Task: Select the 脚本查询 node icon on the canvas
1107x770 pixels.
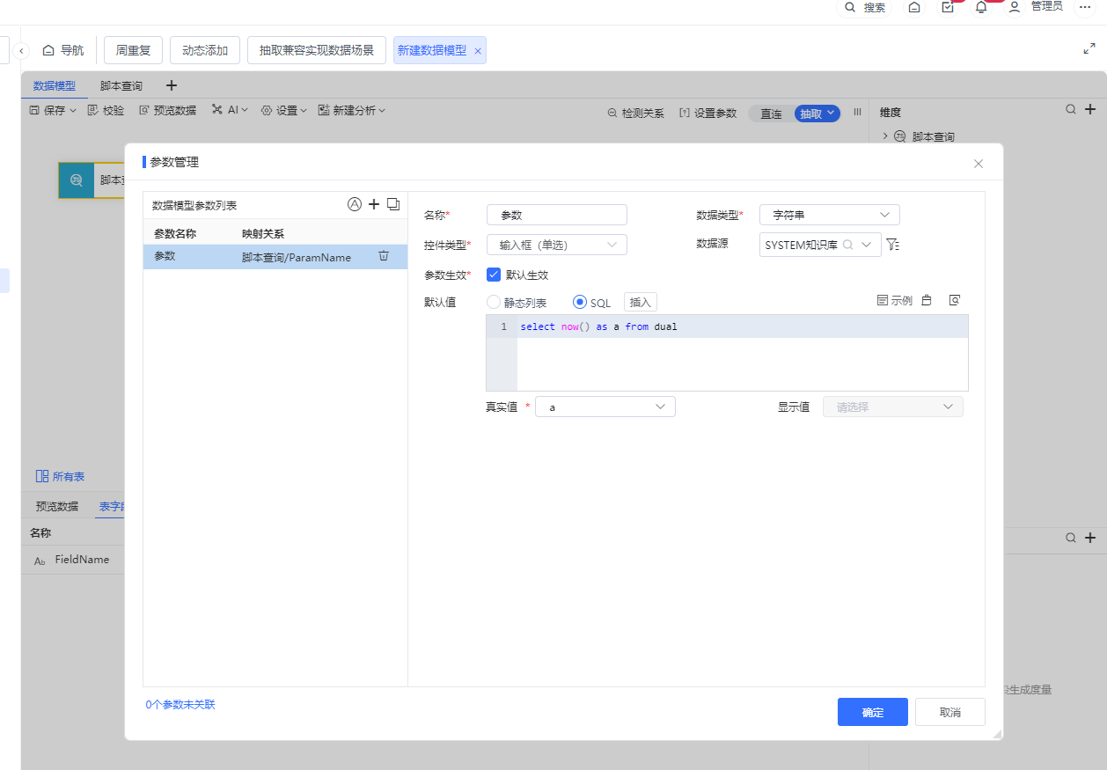Action: pyautogui.click(x=77, y=180)
